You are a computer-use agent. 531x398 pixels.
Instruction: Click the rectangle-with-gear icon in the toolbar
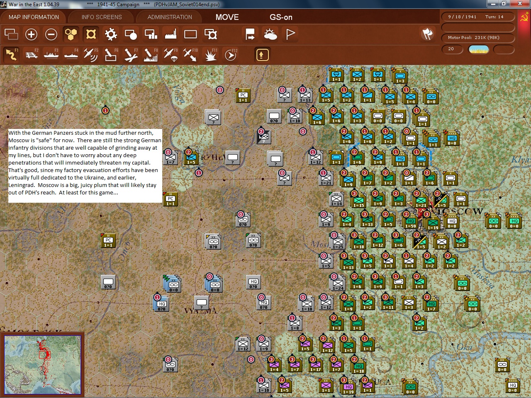[x=211, y=34]
